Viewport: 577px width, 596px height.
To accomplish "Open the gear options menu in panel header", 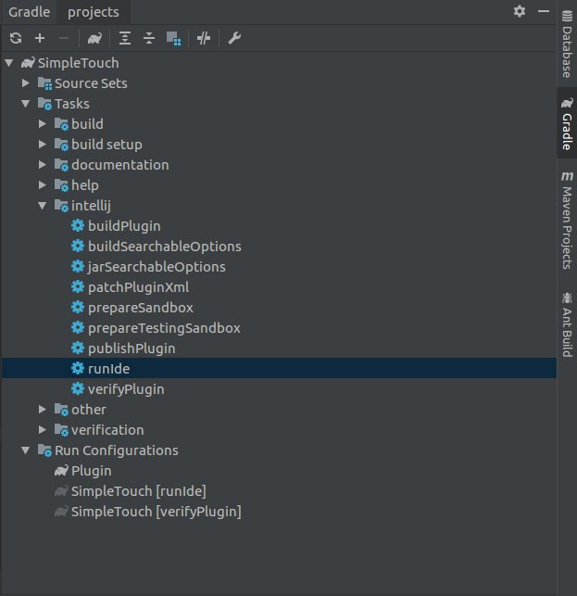I will click(x=520, y=11).
